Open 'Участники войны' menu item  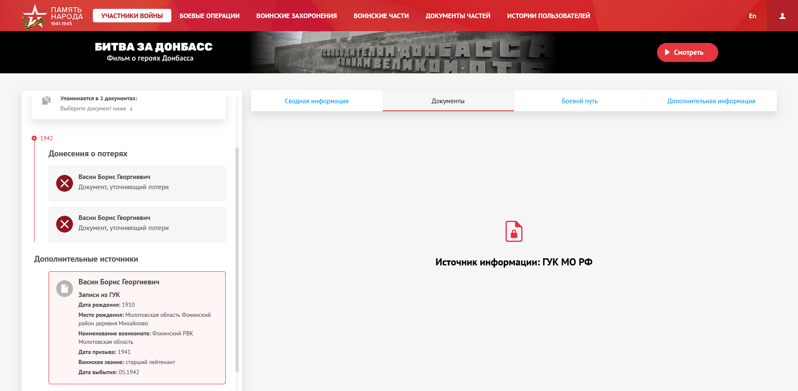(132, 16)
